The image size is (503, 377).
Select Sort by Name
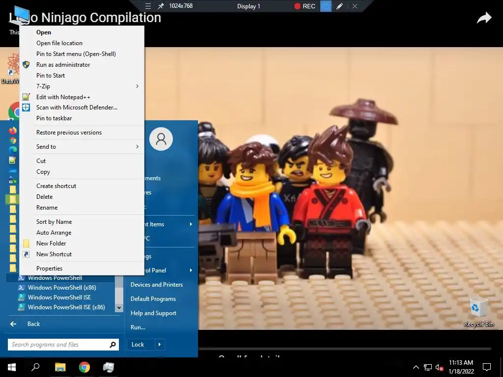(x=82, y=221)
